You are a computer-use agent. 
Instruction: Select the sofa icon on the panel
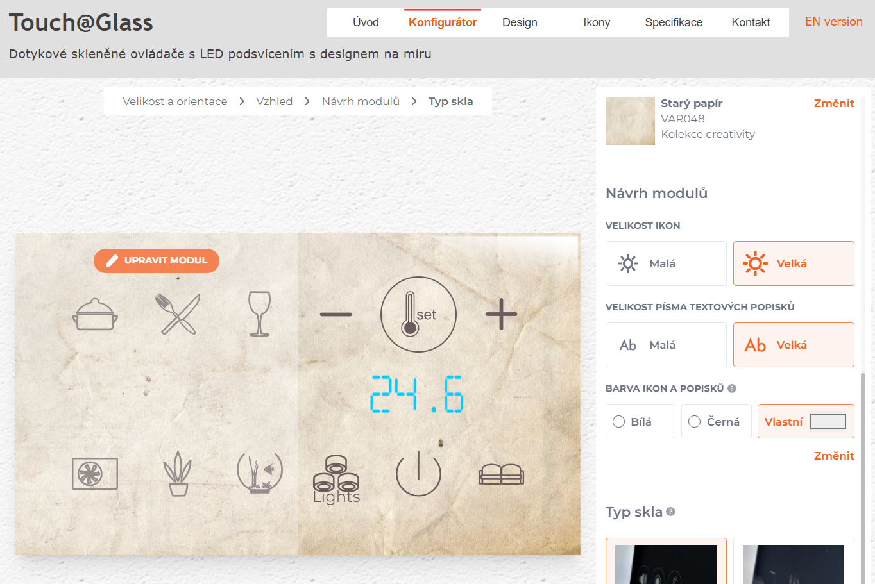pyautogui.click(x=501, y=474)
